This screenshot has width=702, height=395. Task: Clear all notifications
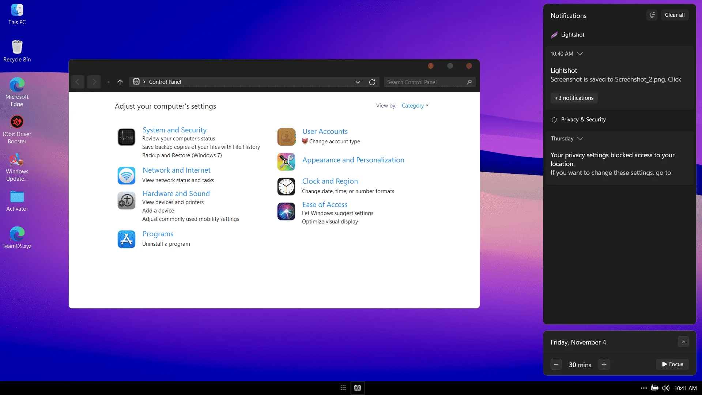[x=675, y=15]
